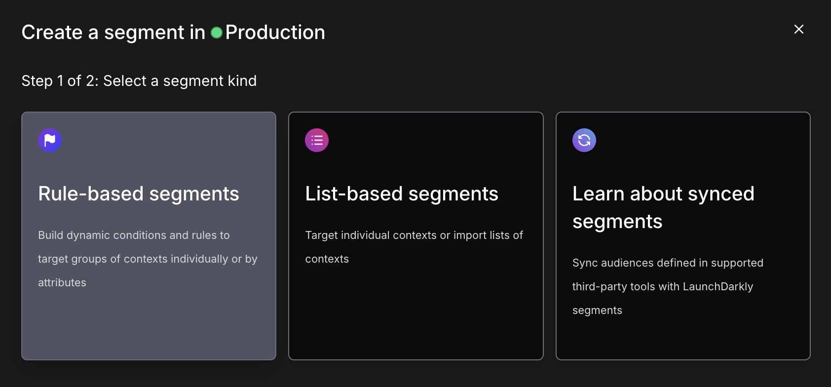Viewport: 831px width, 387px height.
Task: Click the green Production environment dot
Action: pos(216,33)
